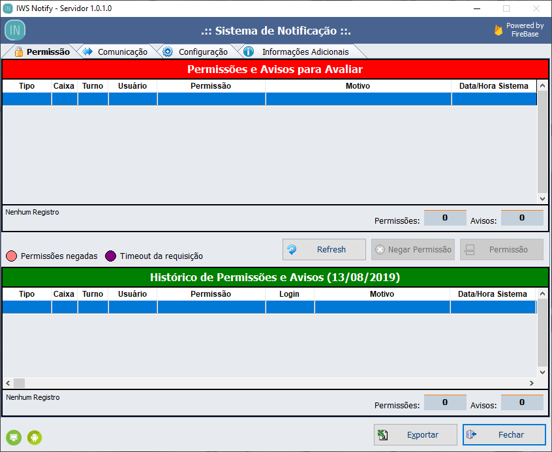
Task: Open the Configuração tab
Action: click(x=196, y=52)
